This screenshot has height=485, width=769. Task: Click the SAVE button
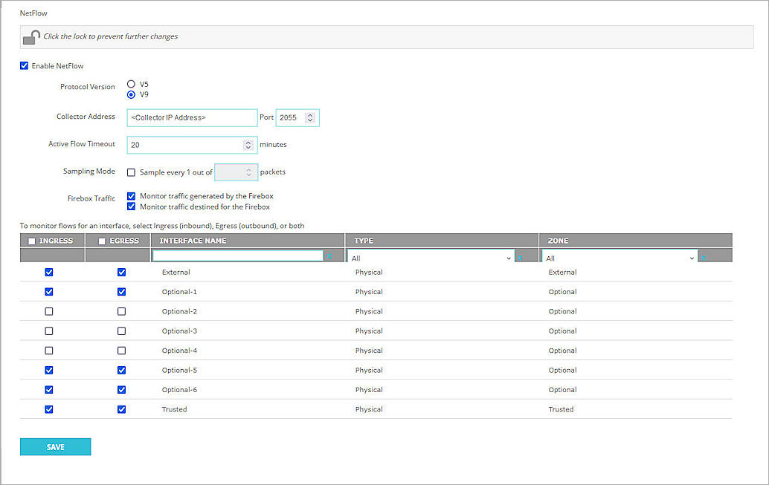pos(55,446)
